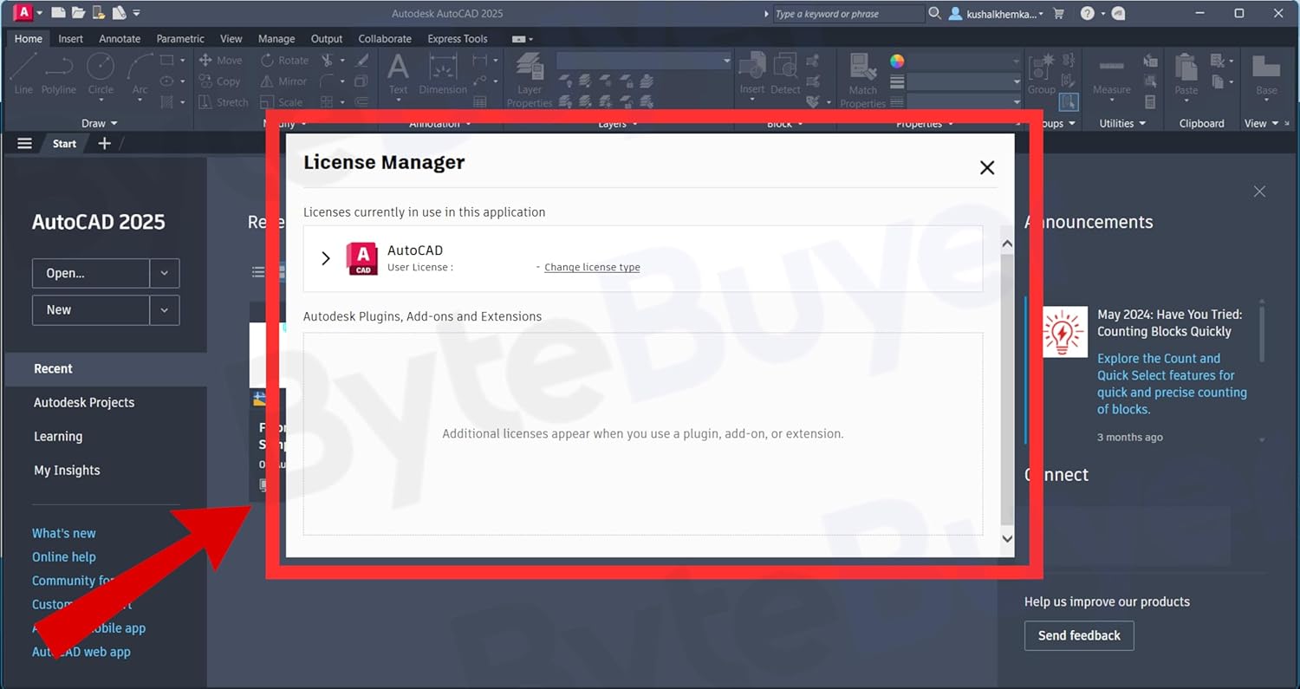The image size is (1300, 689).
Task: Click the Trim scissors icon
Action: point(327,60)
